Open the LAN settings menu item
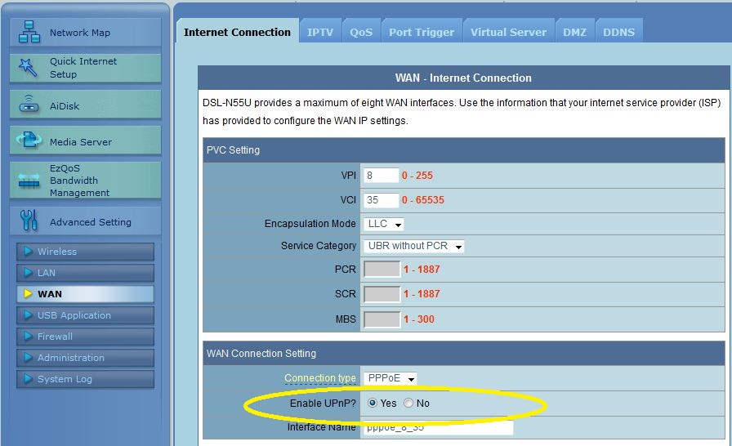This screenshot has height=446, width=732. [85, 273]
